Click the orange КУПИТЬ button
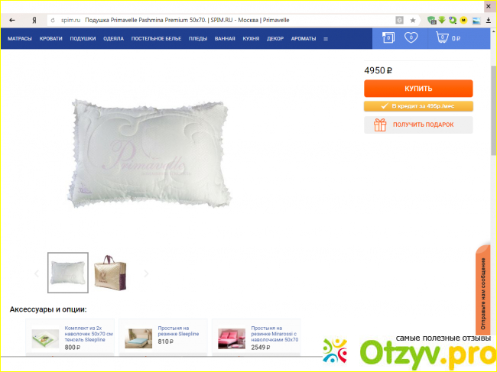Image resolution: width=497 pixels, height=372 pixels. pos(418,89)
